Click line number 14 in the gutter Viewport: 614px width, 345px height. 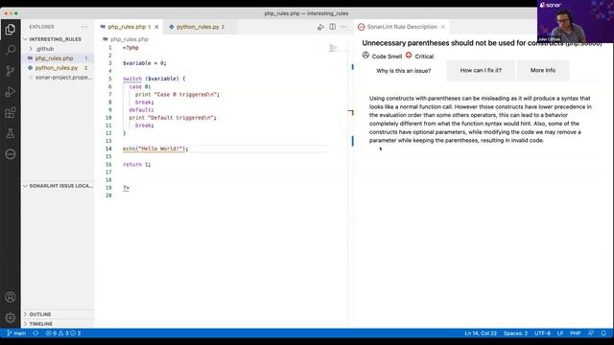coord(108,149)
